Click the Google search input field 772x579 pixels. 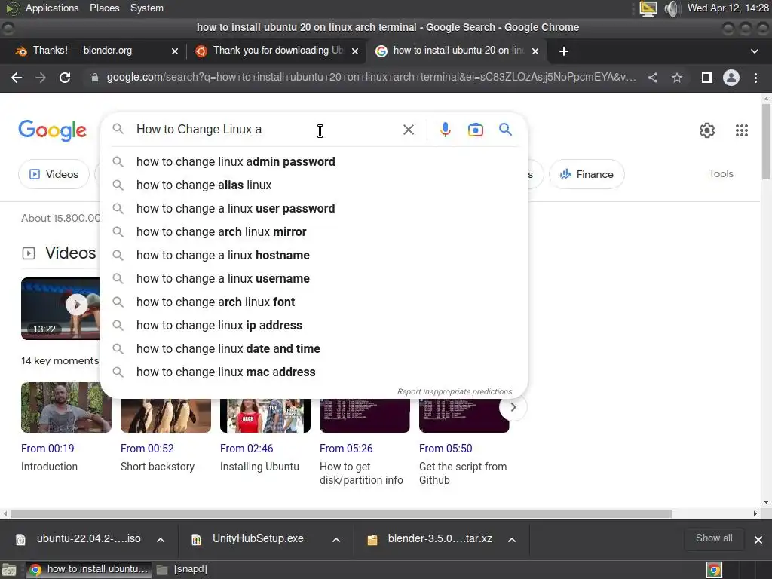(266, 130)
